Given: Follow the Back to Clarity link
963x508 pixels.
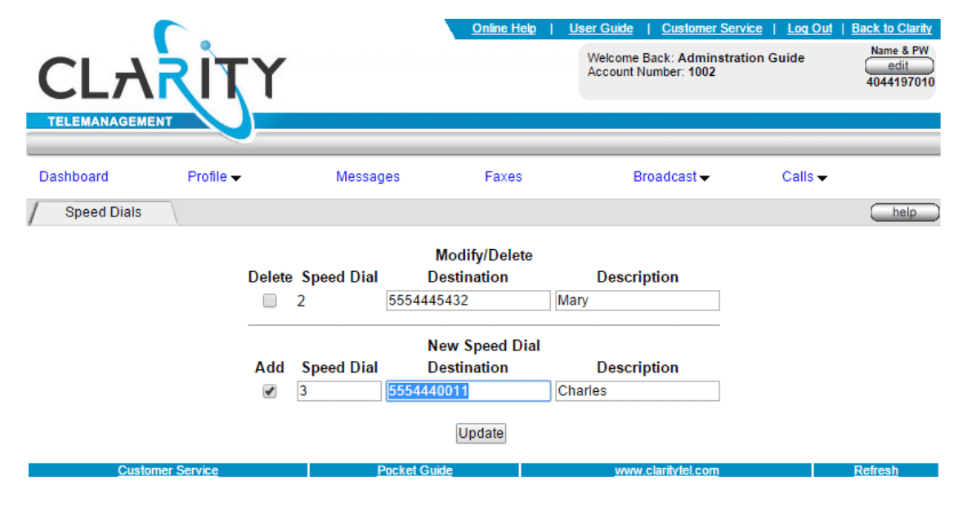Looking at the screenshot, I should click(x=891, y=29).
